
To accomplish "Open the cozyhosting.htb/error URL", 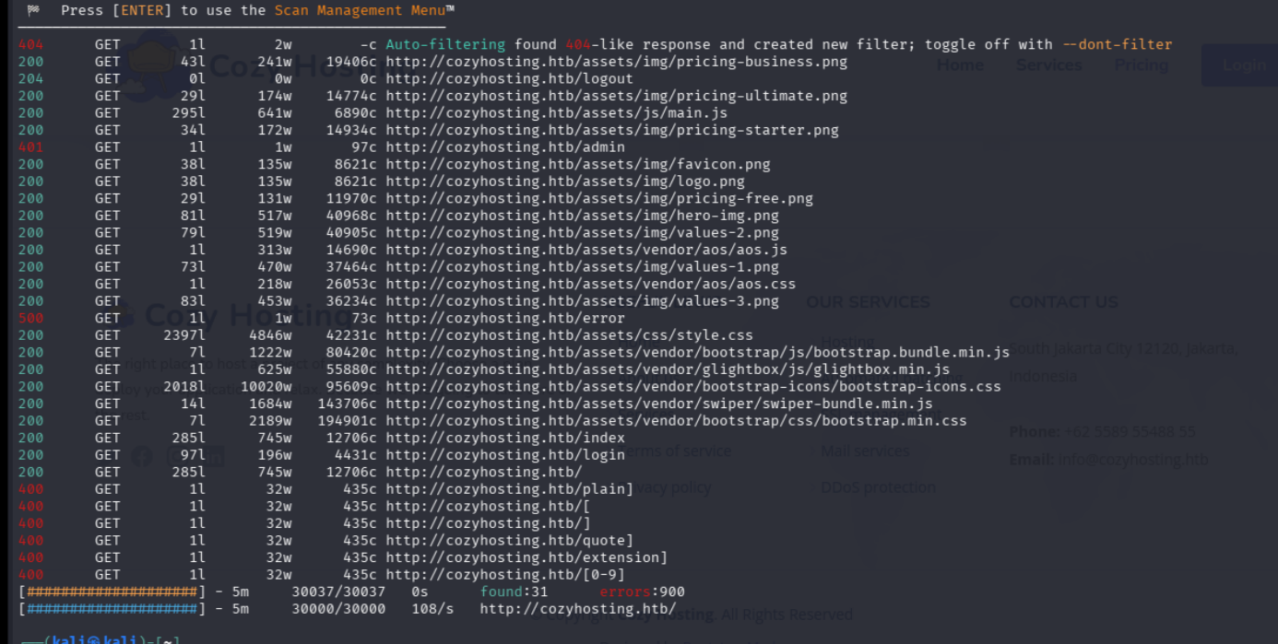I will [504, 318].
